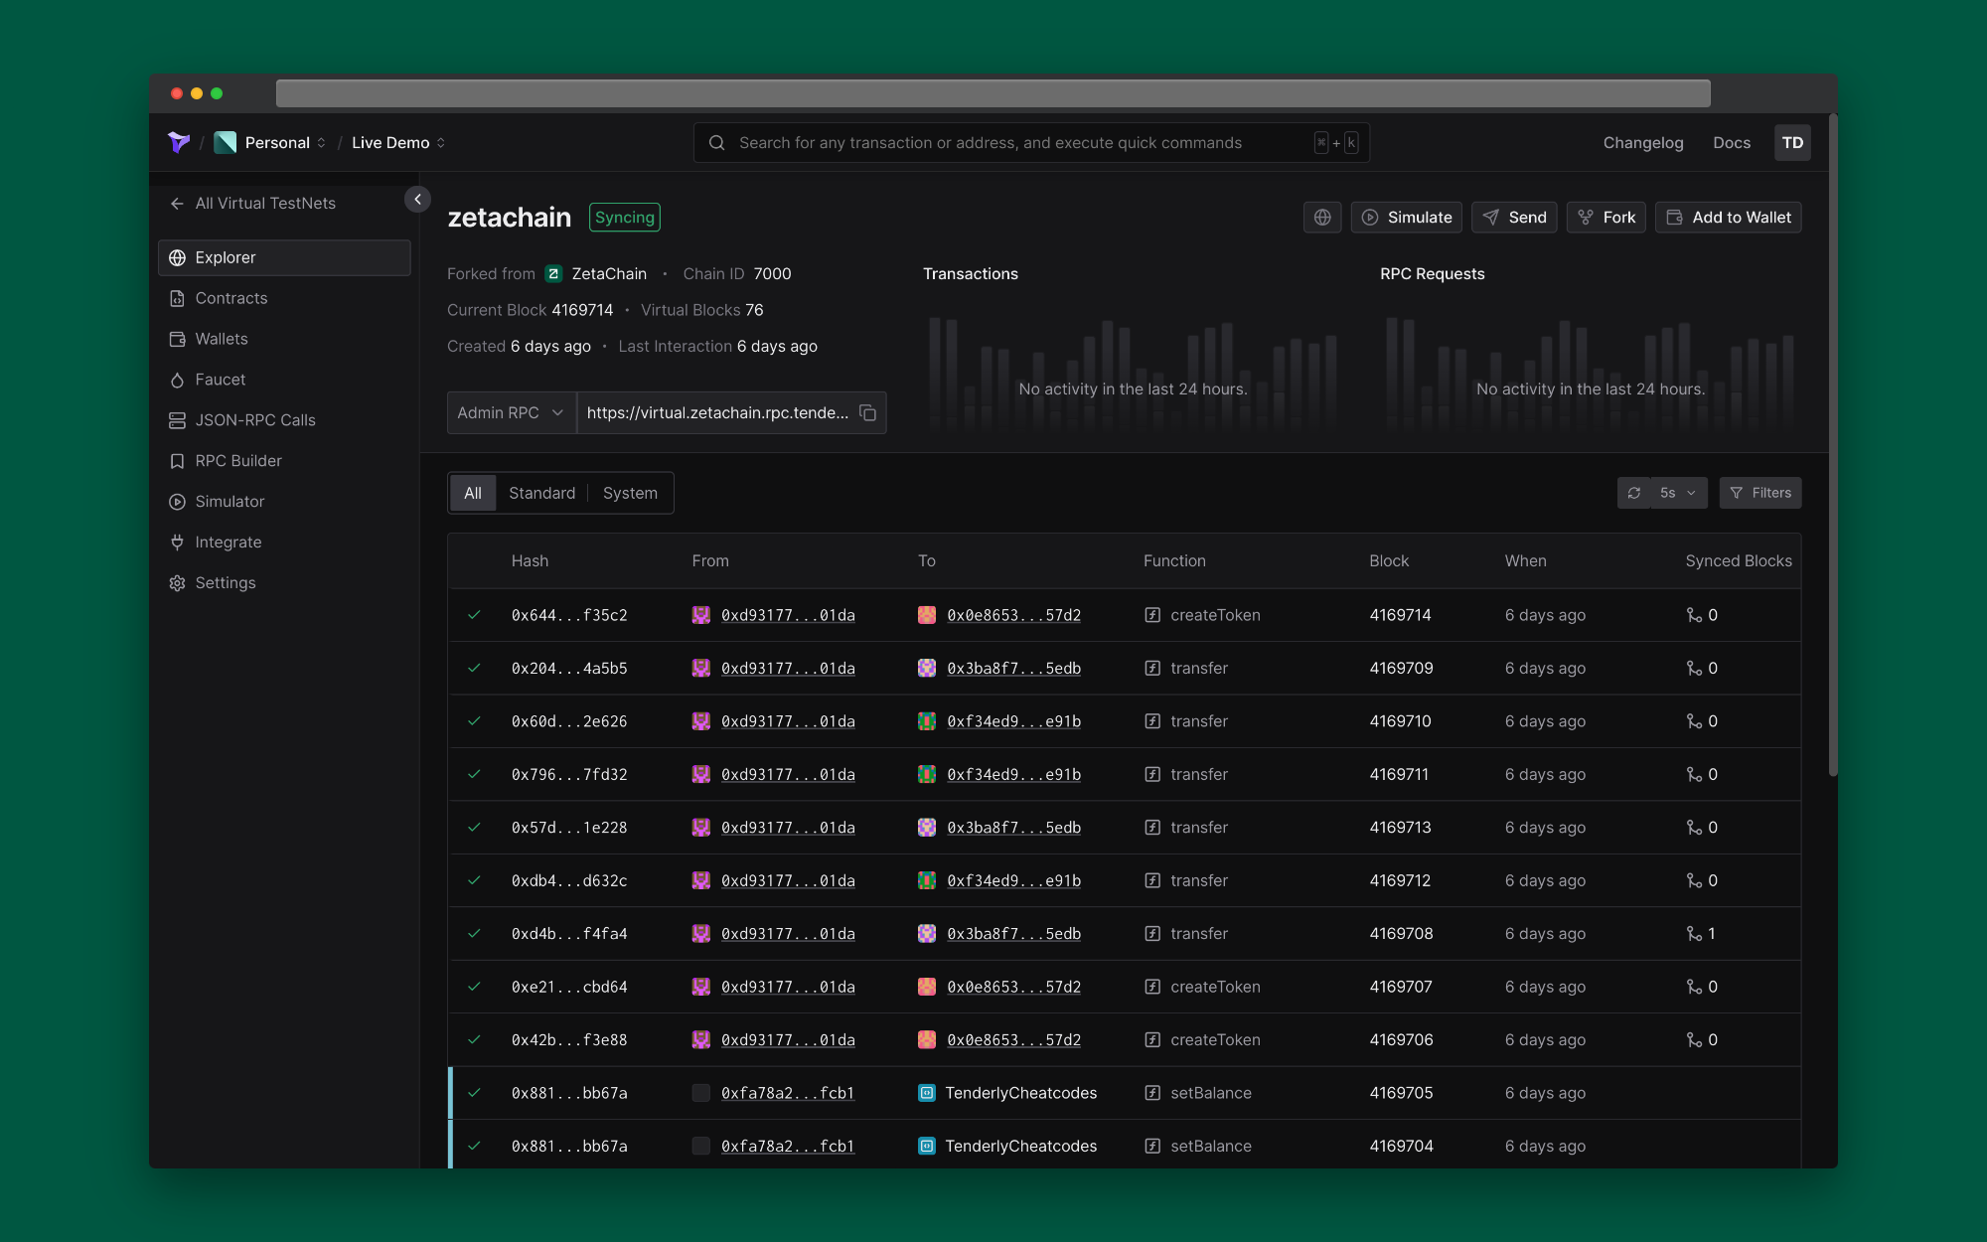Click the globe icon next to Simulate
Image resolution: width=1987 pixels, height=1242 pixels.
tap(1322, 218)
